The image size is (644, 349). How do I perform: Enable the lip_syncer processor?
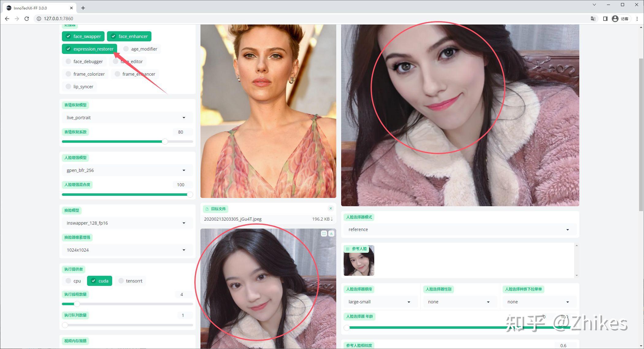(x=79, y=86)
